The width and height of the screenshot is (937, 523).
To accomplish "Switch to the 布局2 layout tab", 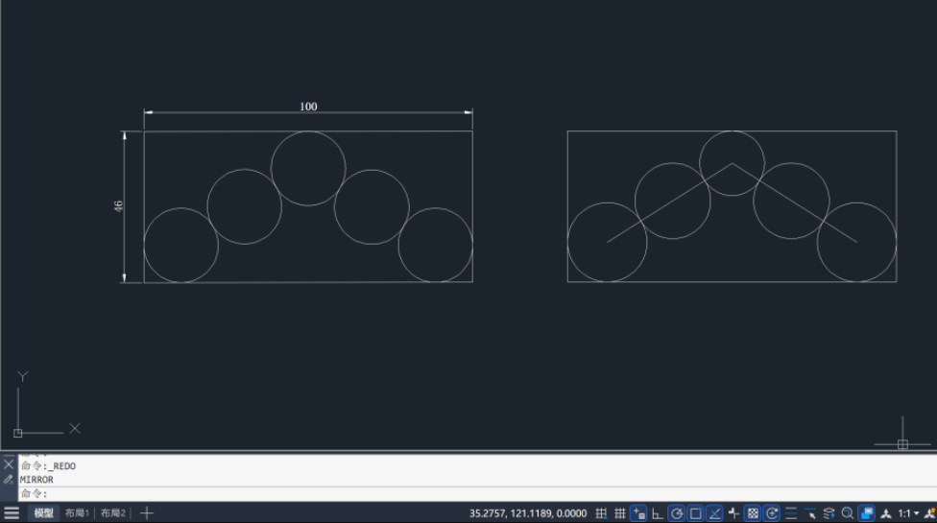I will point(113,512).
